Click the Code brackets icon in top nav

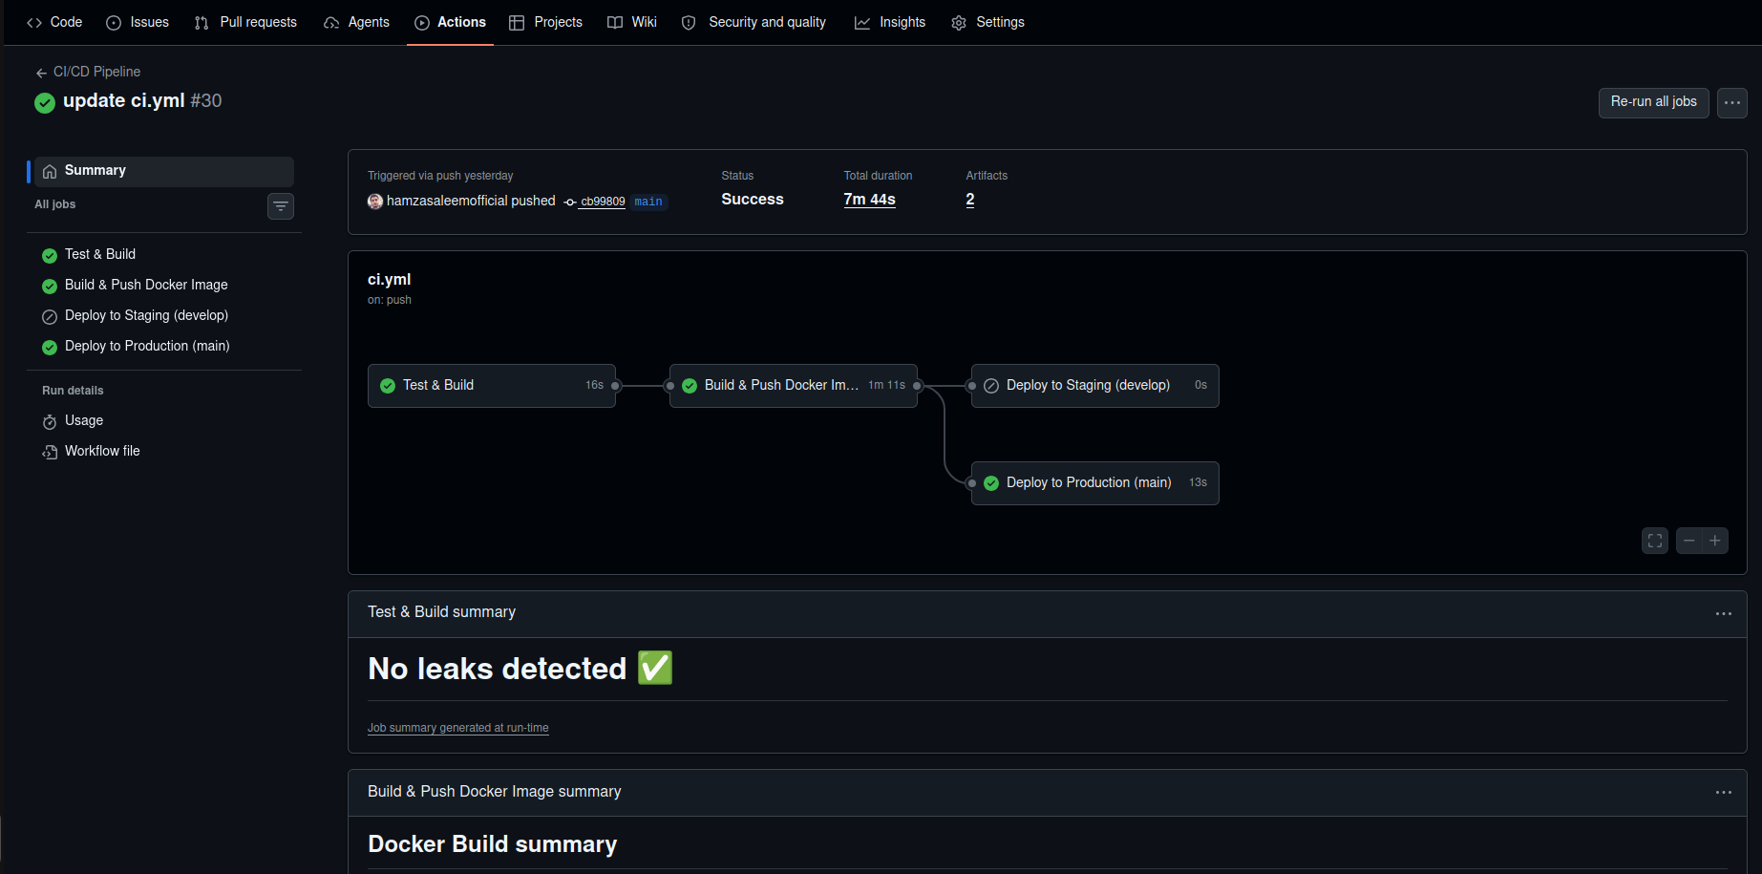(34, 23)
